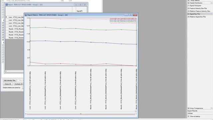Click the Graphs/tables are sorted by label
The image size is (213, 120).
click(x=12, y=88)
